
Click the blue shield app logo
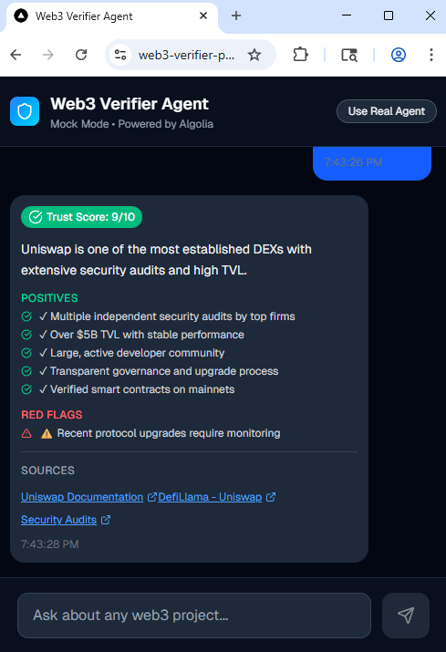(25, 111)
